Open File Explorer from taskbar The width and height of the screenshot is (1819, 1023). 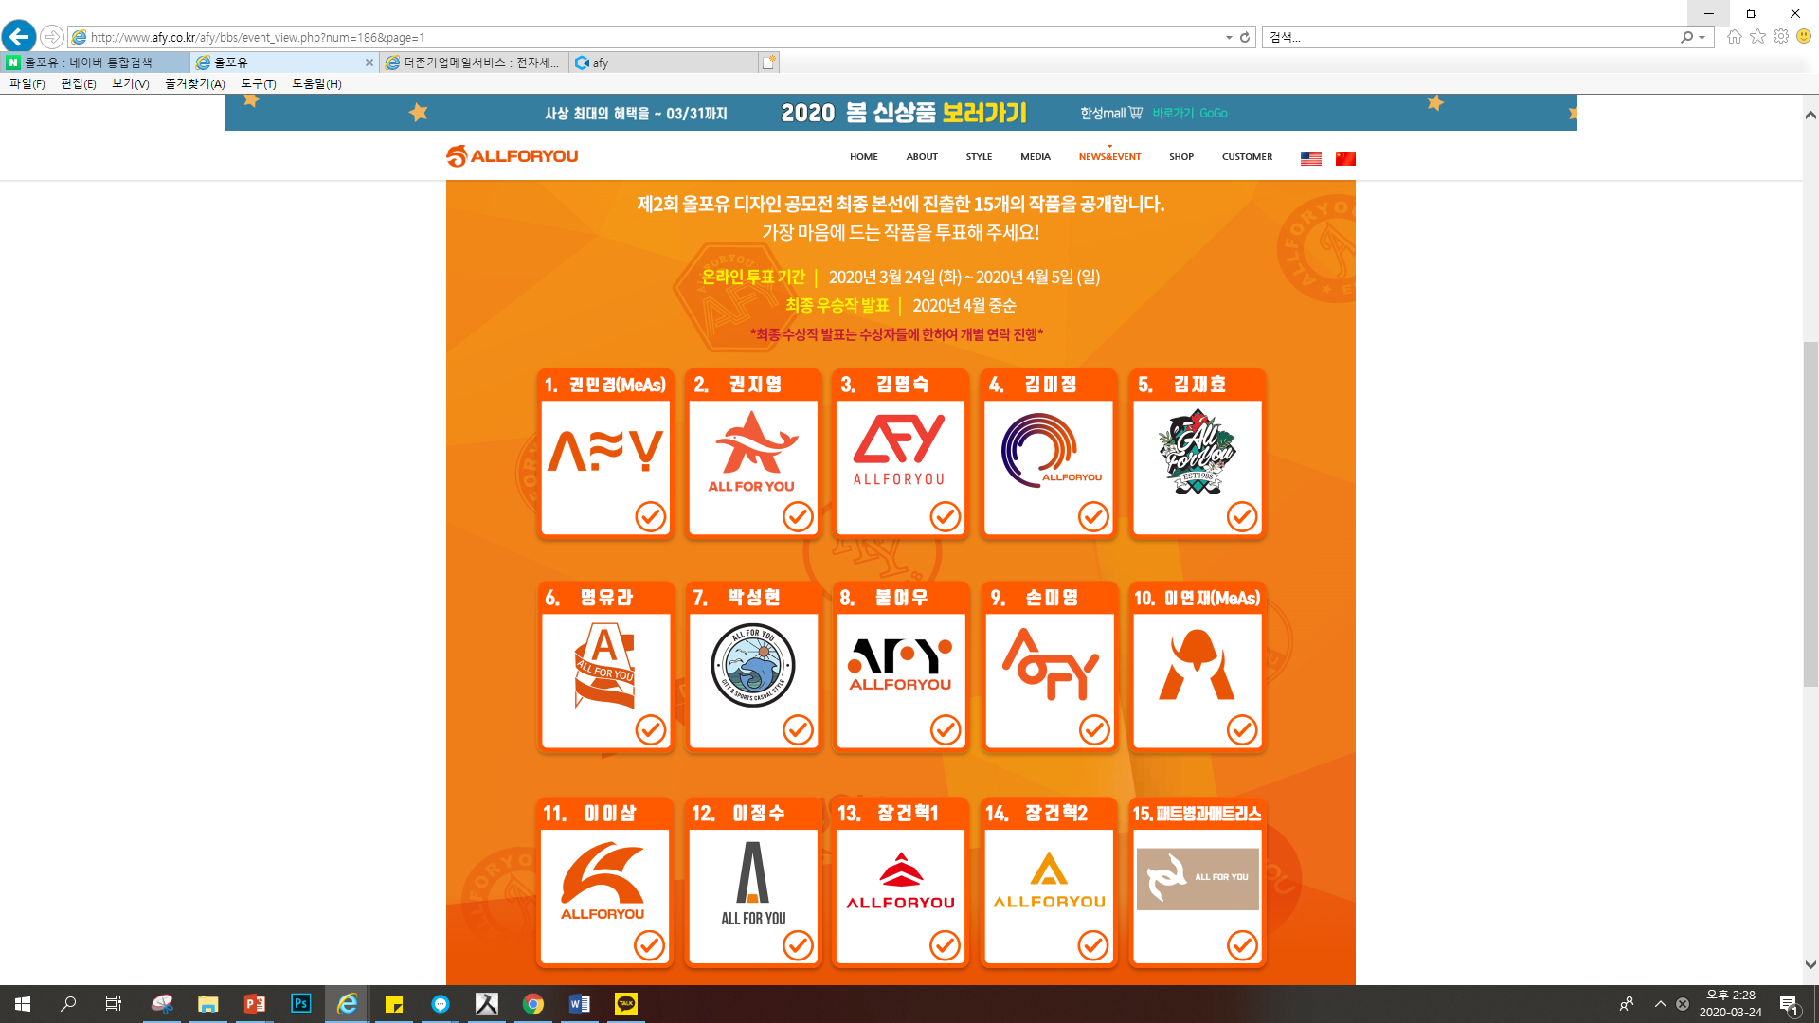click(208, 1004)
